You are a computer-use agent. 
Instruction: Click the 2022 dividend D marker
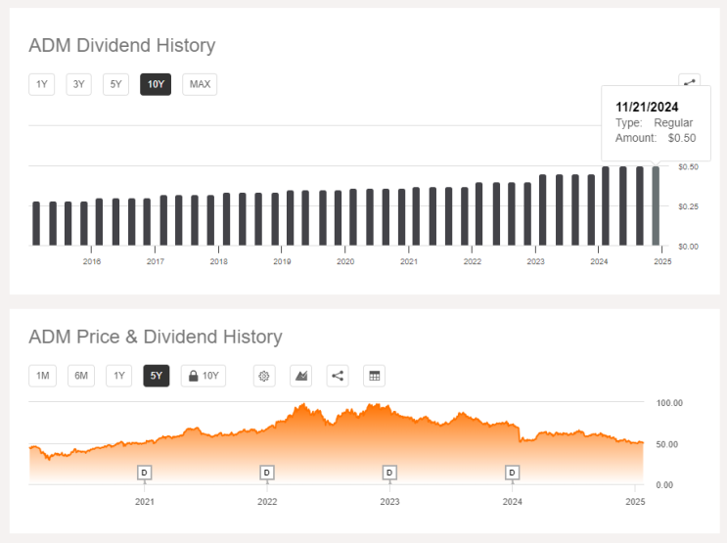[267, 473]
